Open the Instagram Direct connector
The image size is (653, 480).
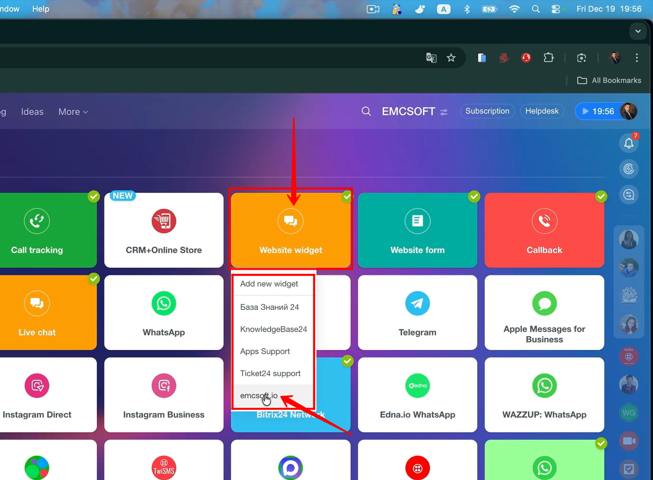[x=37, y=395]
